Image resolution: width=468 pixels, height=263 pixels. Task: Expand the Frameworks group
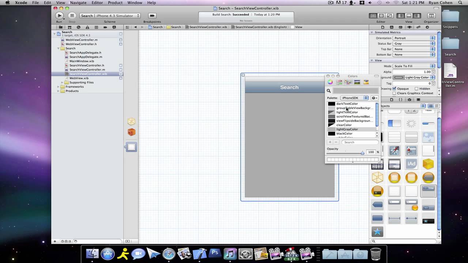coord(58,87)
